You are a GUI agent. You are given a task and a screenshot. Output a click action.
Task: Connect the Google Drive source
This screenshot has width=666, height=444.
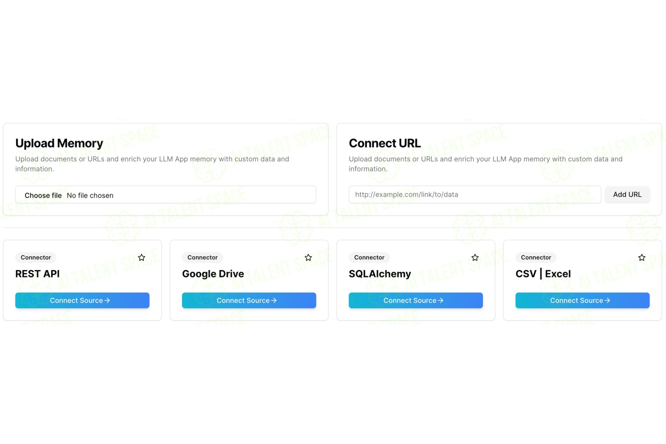[x=249, y=301]
